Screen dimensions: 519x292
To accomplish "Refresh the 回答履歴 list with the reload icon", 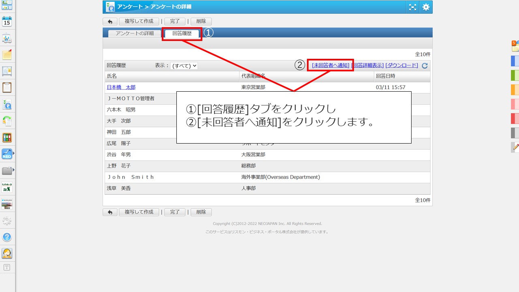I will click(x=425, y=66).
